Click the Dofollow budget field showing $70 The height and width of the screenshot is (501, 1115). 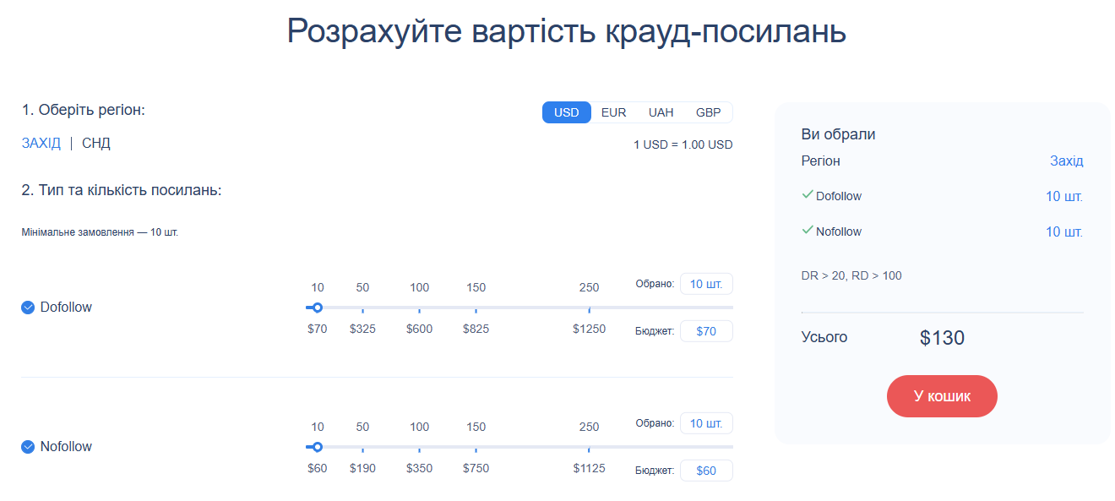[706, 330]
